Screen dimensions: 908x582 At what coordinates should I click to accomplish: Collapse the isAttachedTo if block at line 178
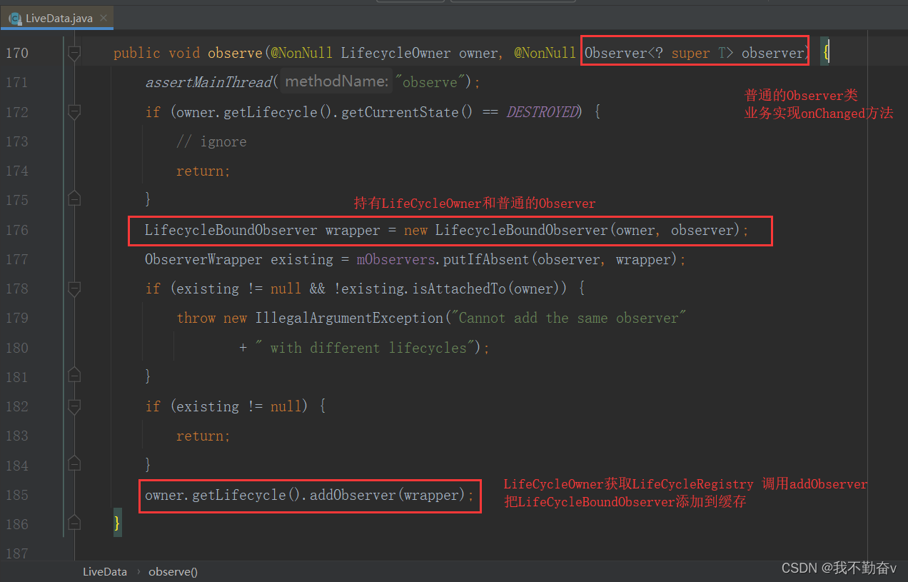click(x=74, y=289)
